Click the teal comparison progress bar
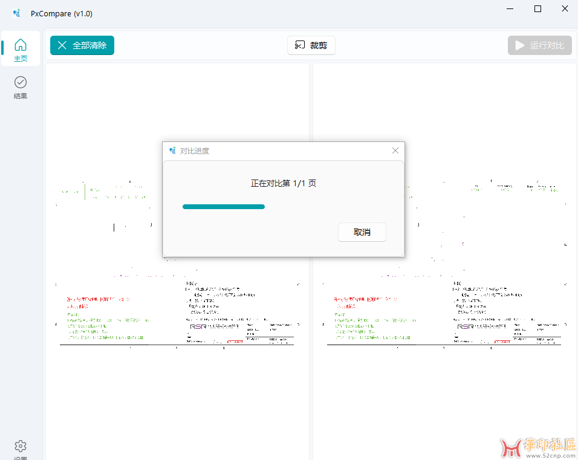Viewport: 578px width, 460px height. tap(224, 207)
